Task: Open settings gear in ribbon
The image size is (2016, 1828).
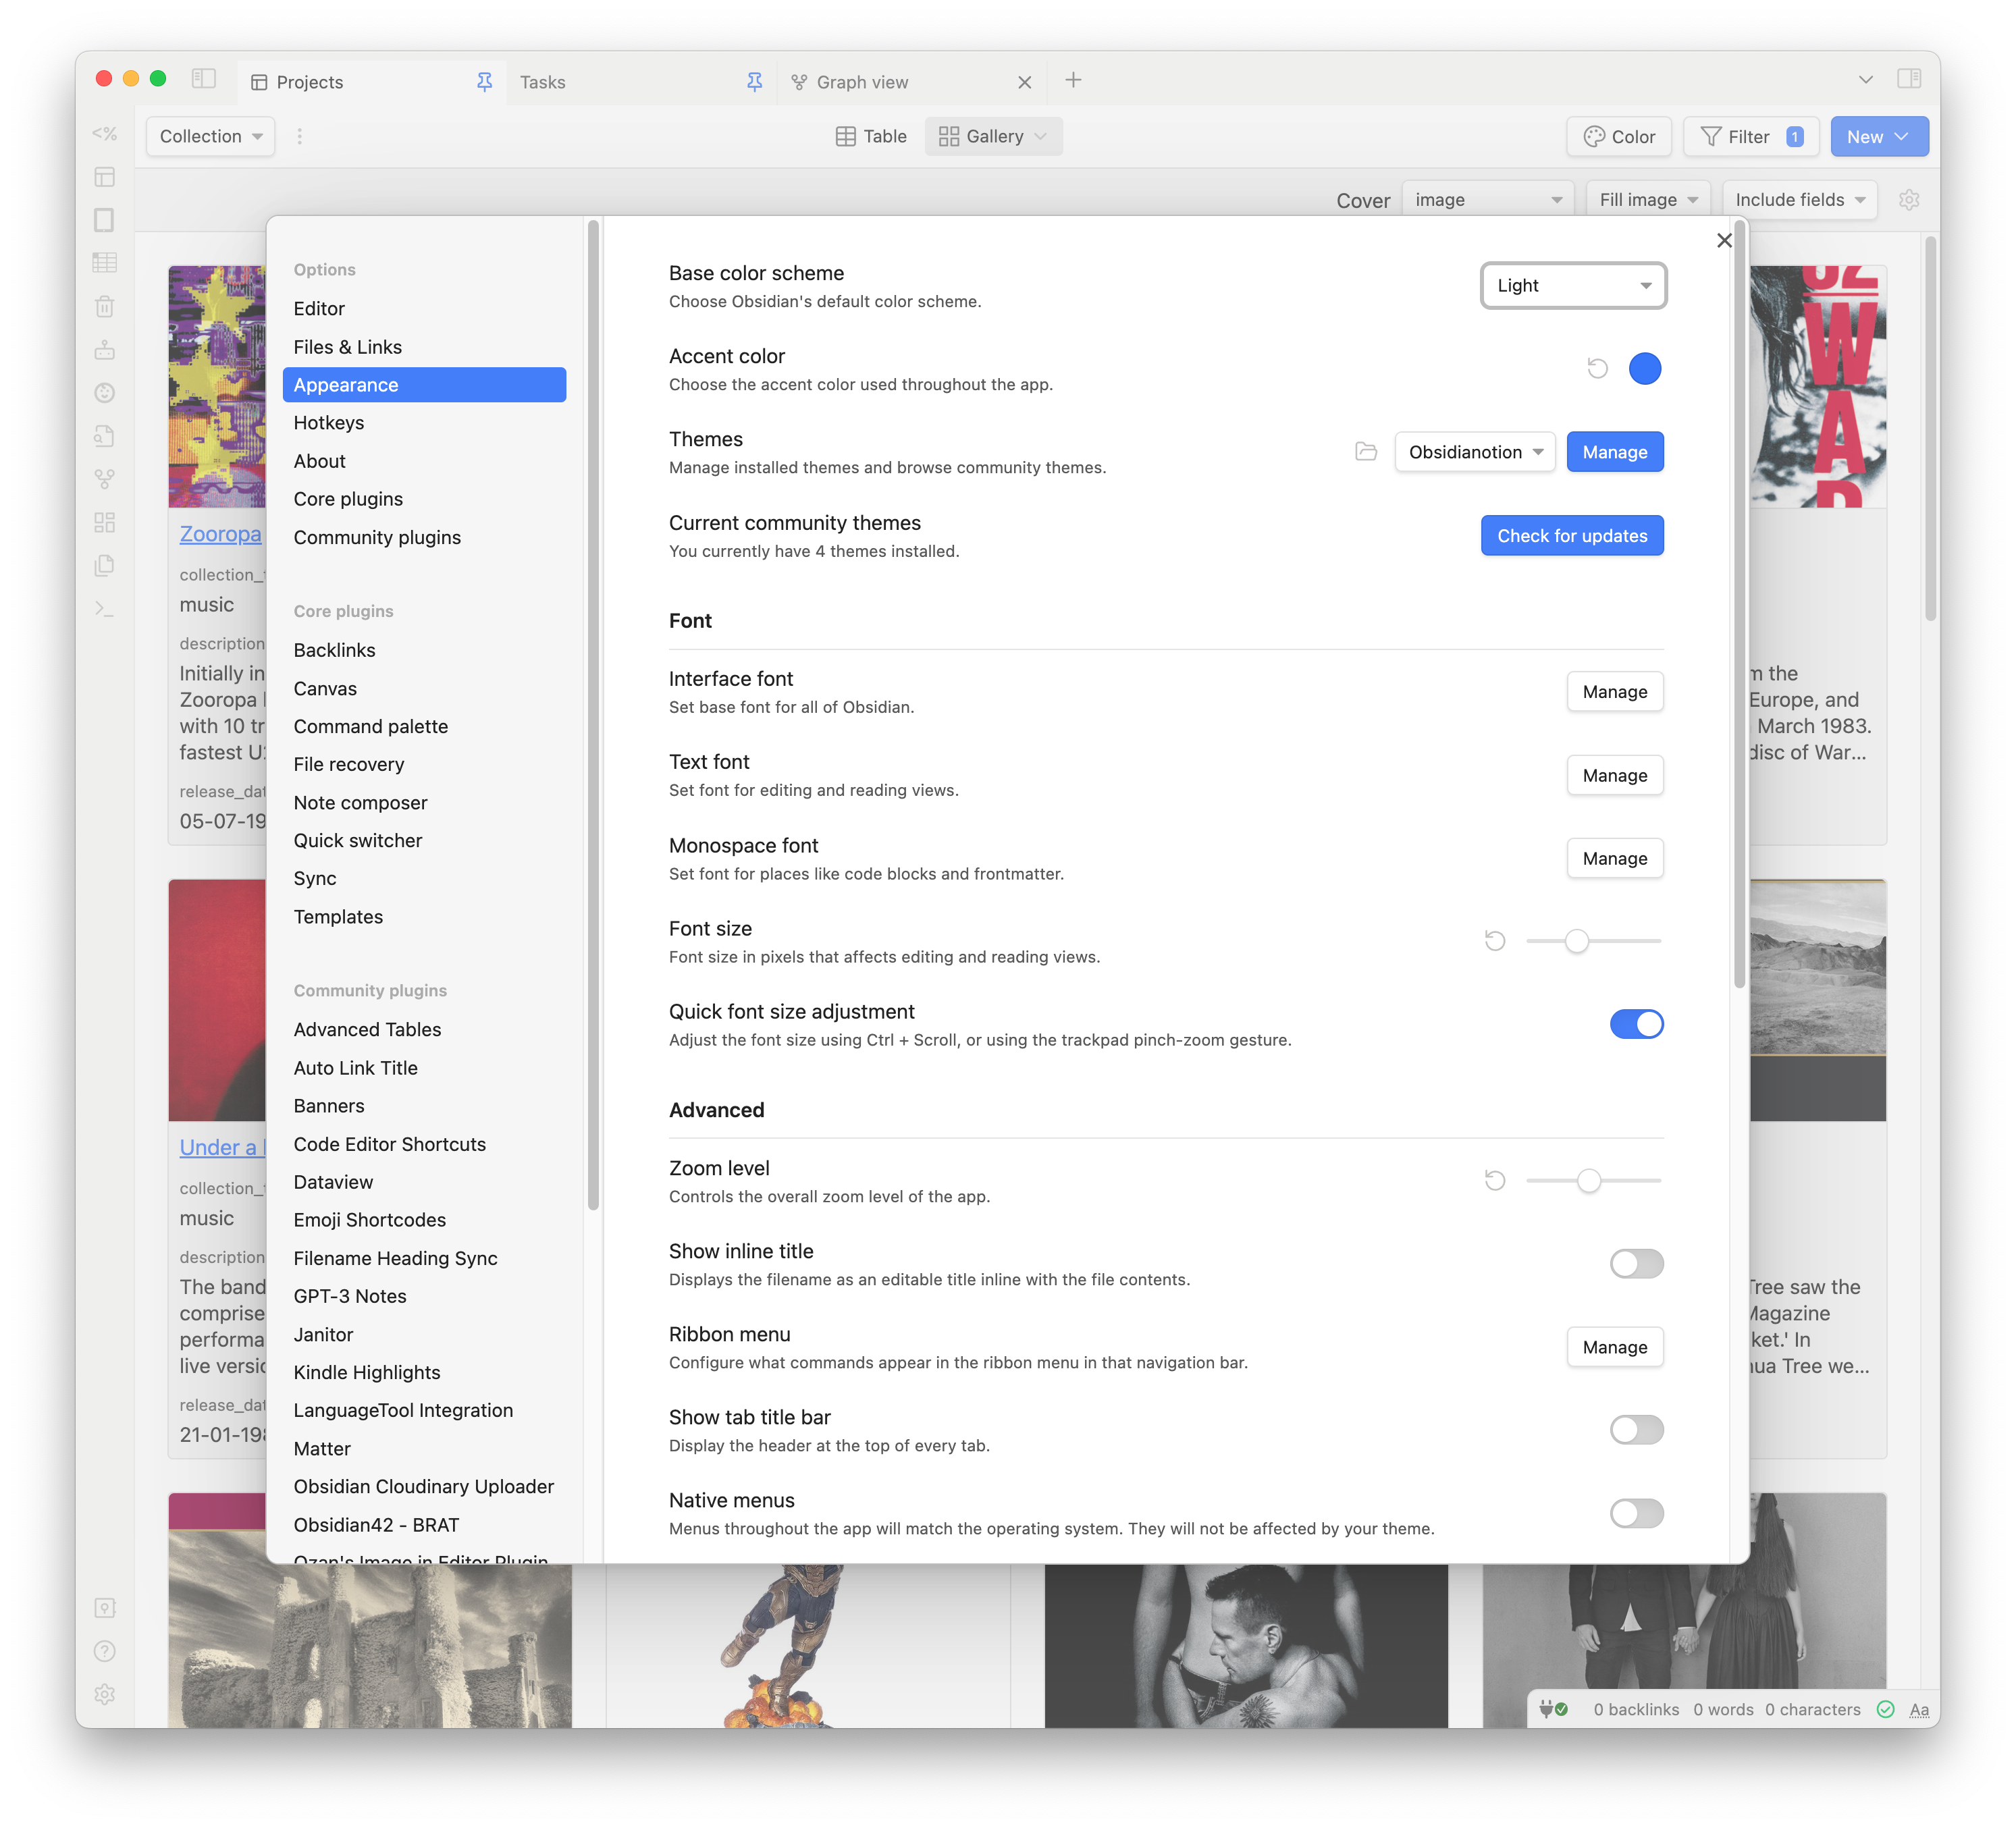Action: [x=104, y=1695]
